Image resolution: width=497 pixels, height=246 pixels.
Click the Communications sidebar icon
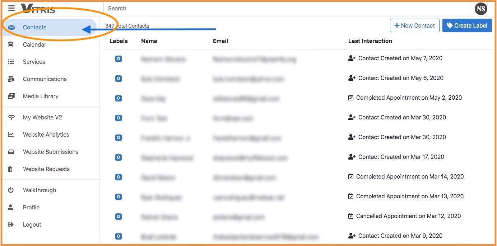coord(11,79)
